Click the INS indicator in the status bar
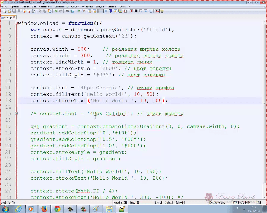The image size is (267, 213). point(259,202)
